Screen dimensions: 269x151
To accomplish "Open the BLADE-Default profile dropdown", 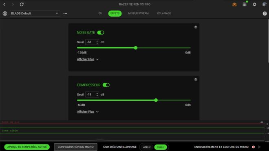I will click(35, 13).
